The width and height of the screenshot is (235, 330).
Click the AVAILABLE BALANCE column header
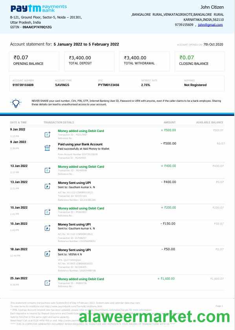tap(210, 122)
